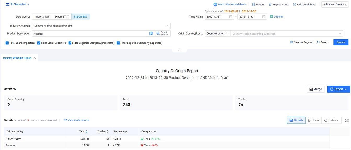The height and width of the screenshot is (150, 351).
Task: Select the Import STAT data source
Action: 42,17
